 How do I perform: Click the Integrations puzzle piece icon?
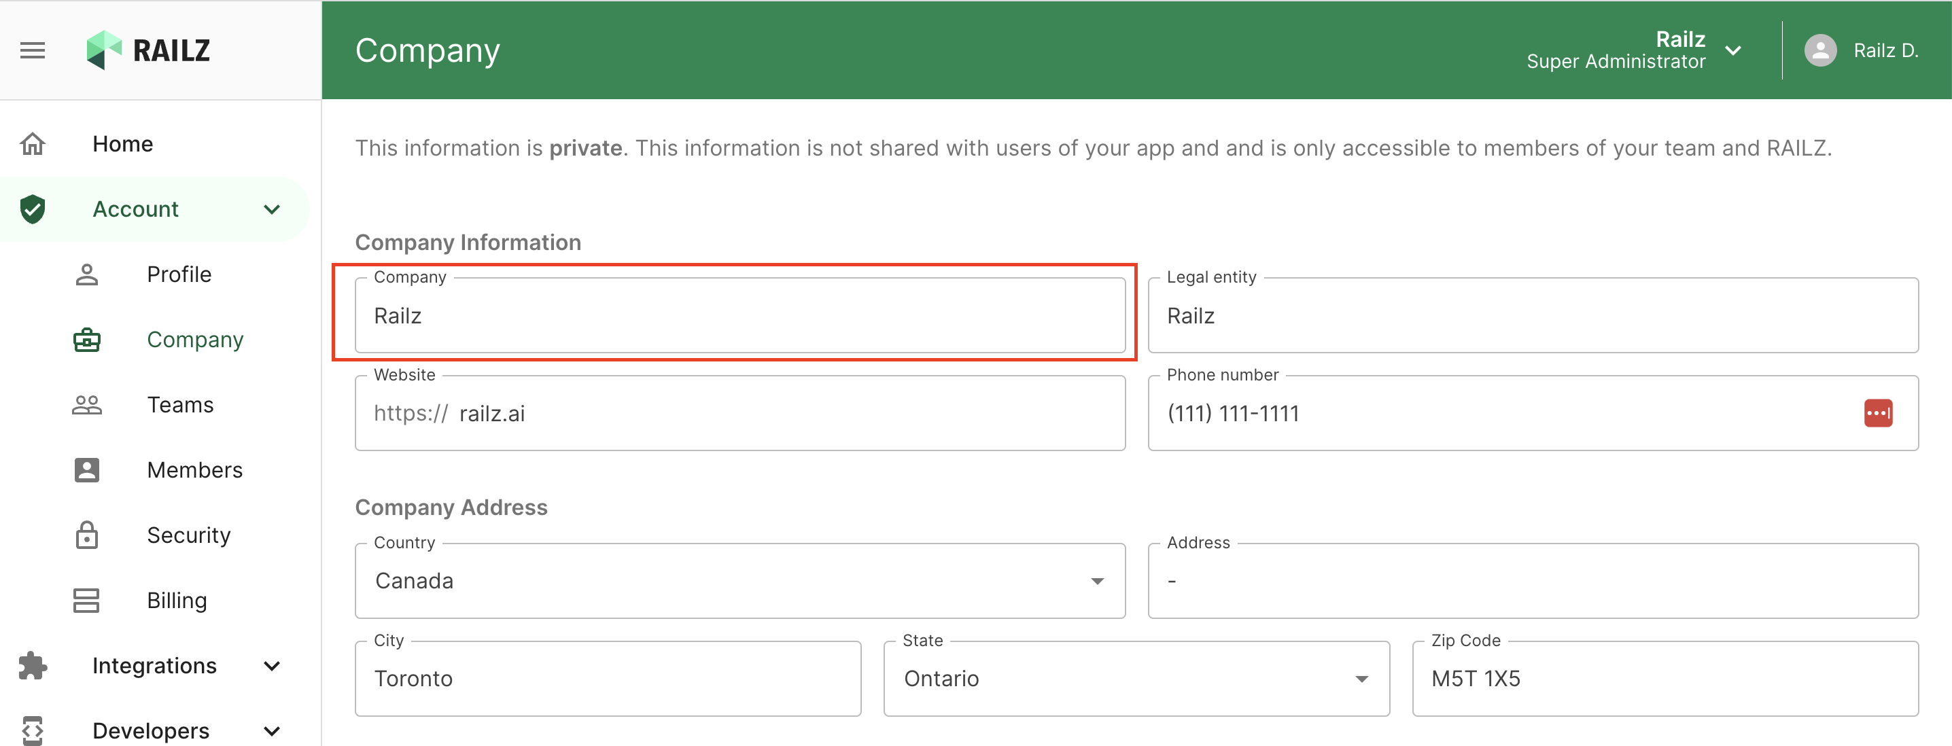click(33, 666)
